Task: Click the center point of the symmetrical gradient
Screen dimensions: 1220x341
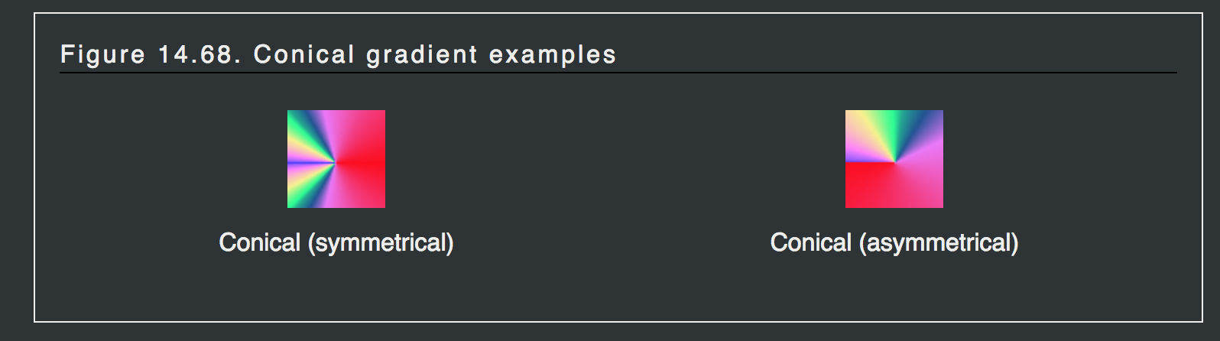Action: click(336, 162)
